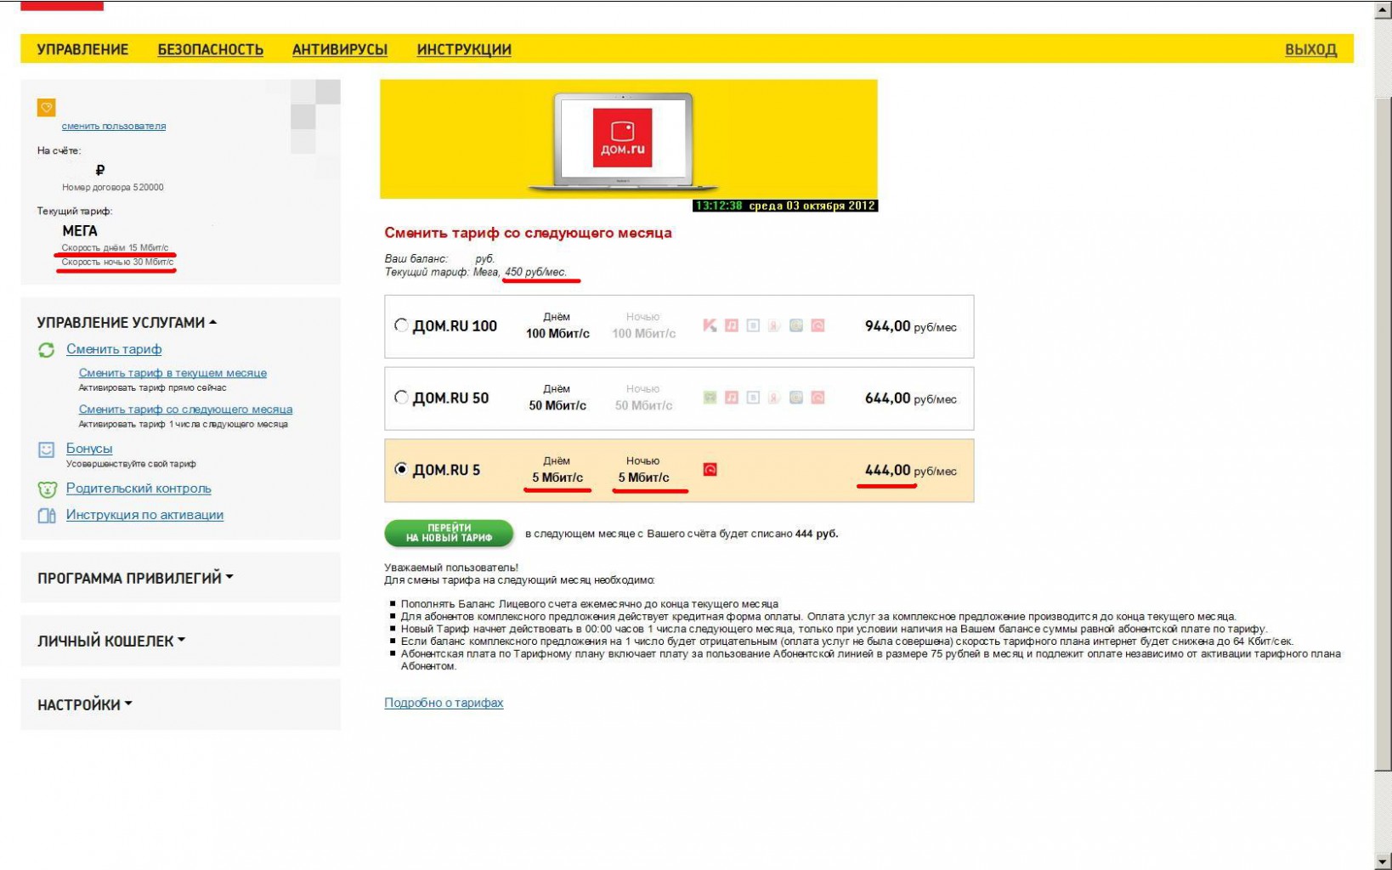Select the ДОМ.RU 50 tariff radio button
1392x870 pixels.
(401, 398)
